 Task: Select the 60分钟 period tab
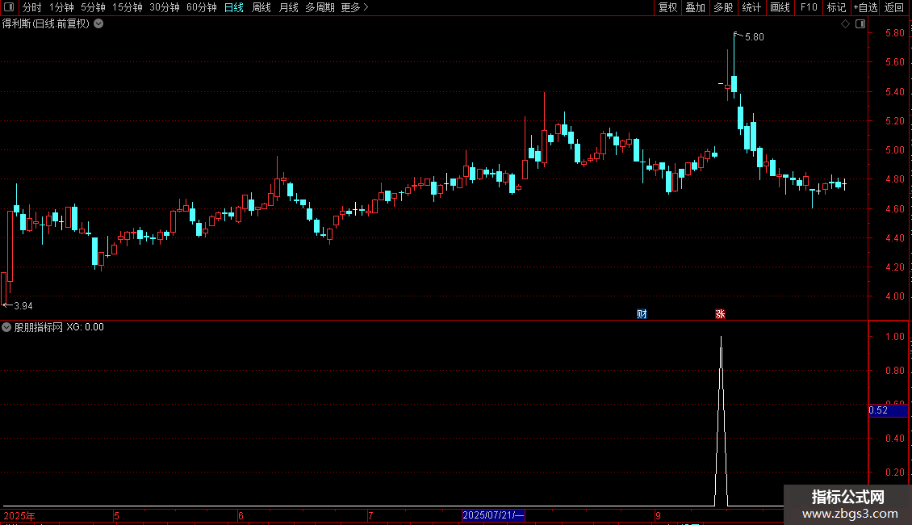pyautogui.click(x=202, y=7)
